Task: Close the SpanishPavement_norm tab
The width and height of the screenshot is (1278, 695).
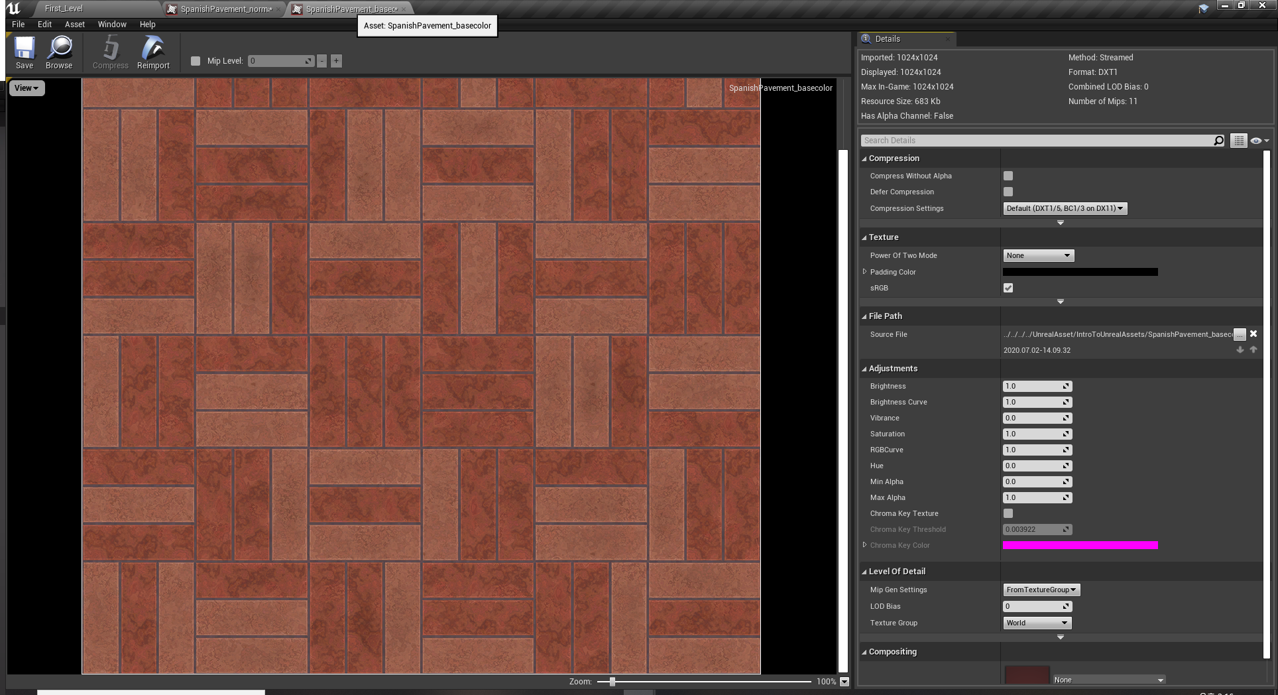Action: tap(278, 9)
